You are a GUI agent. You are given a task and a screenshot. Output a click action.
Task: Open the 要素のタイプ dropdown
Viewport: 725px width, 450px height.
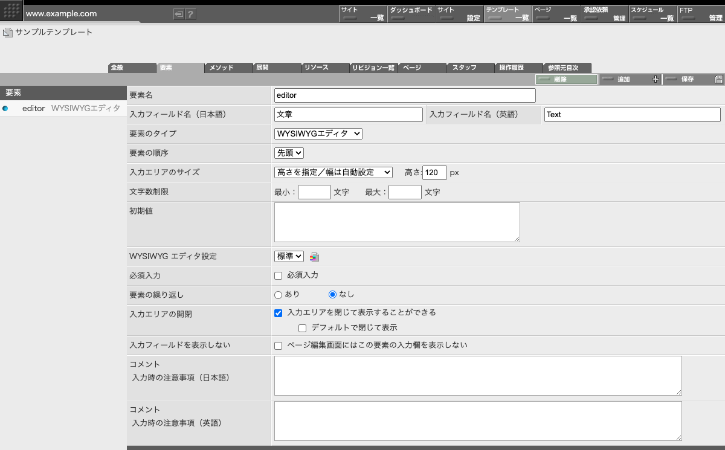tap(318, 133)
